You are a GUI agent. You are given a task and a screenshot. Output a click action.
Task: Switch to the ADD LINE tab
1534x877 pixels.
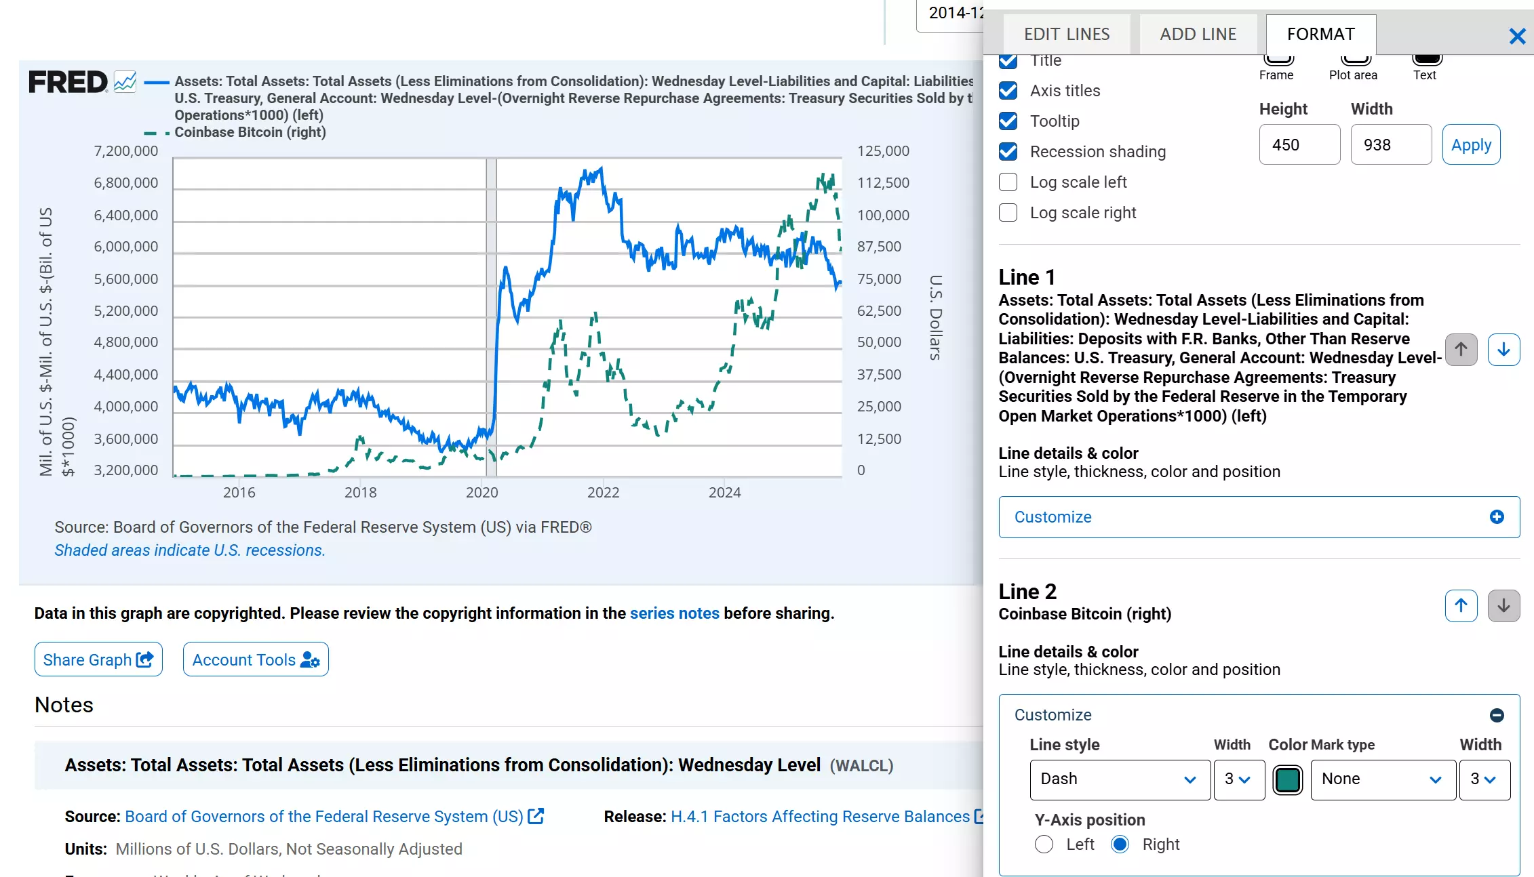pyautogui.click(x=1198, y=34)
